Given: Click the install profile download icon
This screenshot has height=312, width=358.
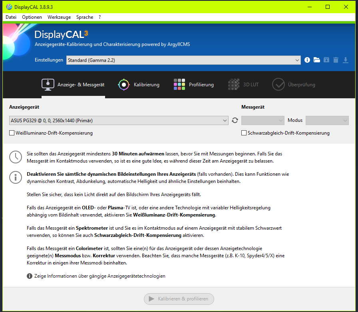Looking at the screenshot, I should tap(346, 60).
